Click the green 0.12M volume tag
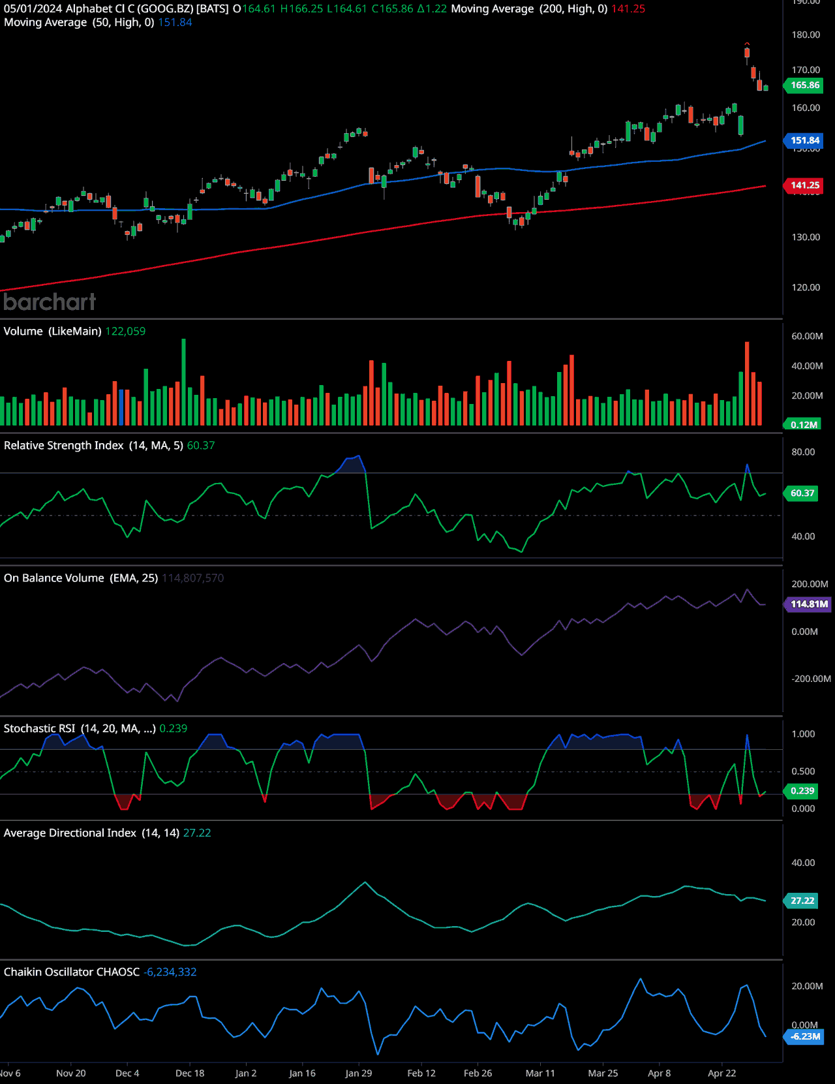Screen dimensions: 835x1084 pos(802,424)
